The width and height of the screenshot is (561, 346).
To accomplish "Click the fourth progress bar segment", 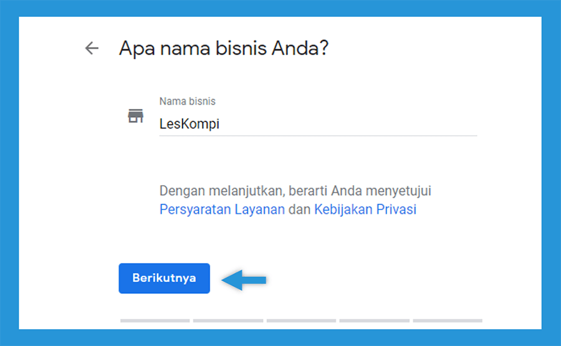I will coord(374,320).
